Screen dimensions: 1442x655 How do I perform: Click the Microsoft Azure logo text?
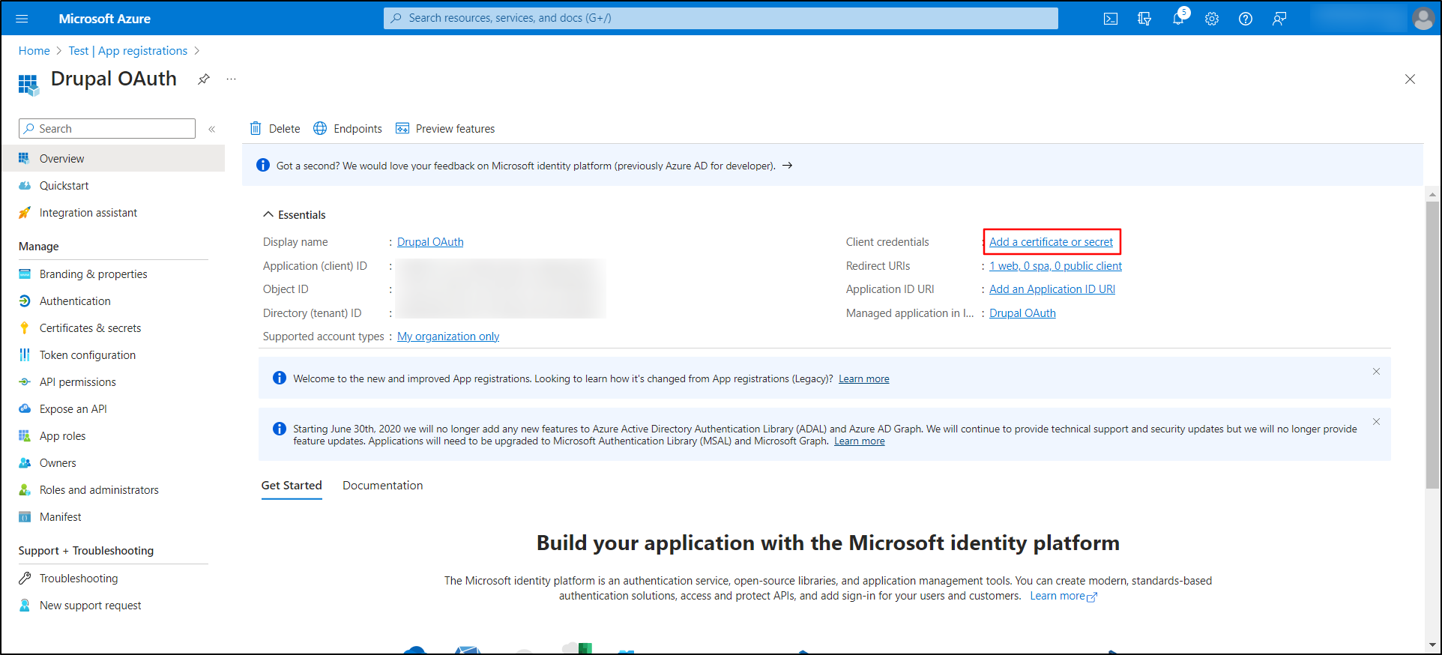point(105,19)
